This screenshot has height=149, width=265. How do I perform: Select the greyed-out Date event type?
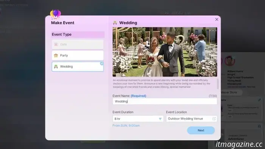pyautogui.click(x=78, y=44)
